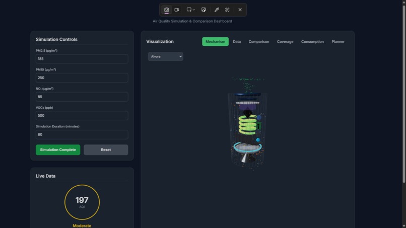Click the markup edit icon in snip toolbar
The image size is (406, 228).
(x=204, y=10)
